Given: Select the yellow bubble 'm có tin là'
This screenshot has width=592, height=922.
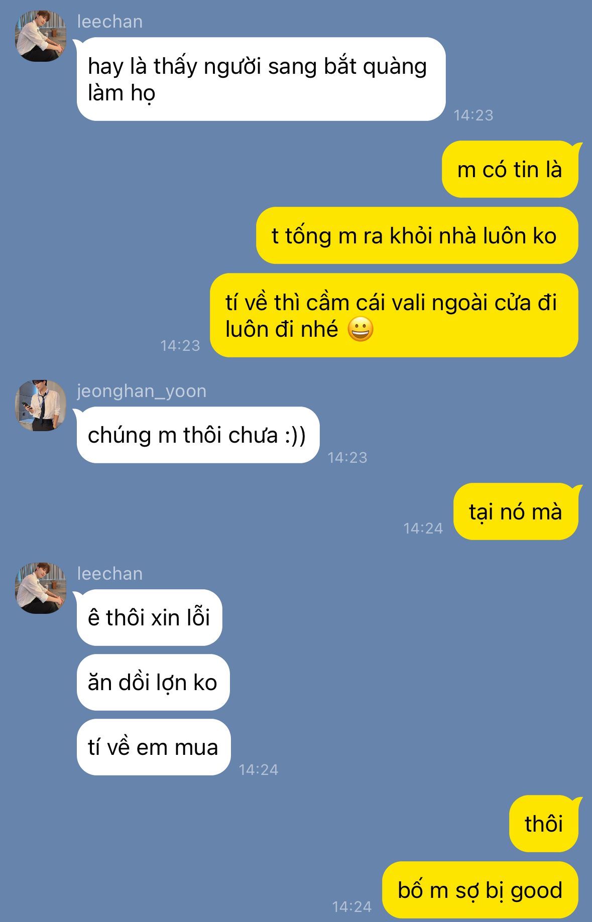Looking at the screenshot, I should 510,169.
